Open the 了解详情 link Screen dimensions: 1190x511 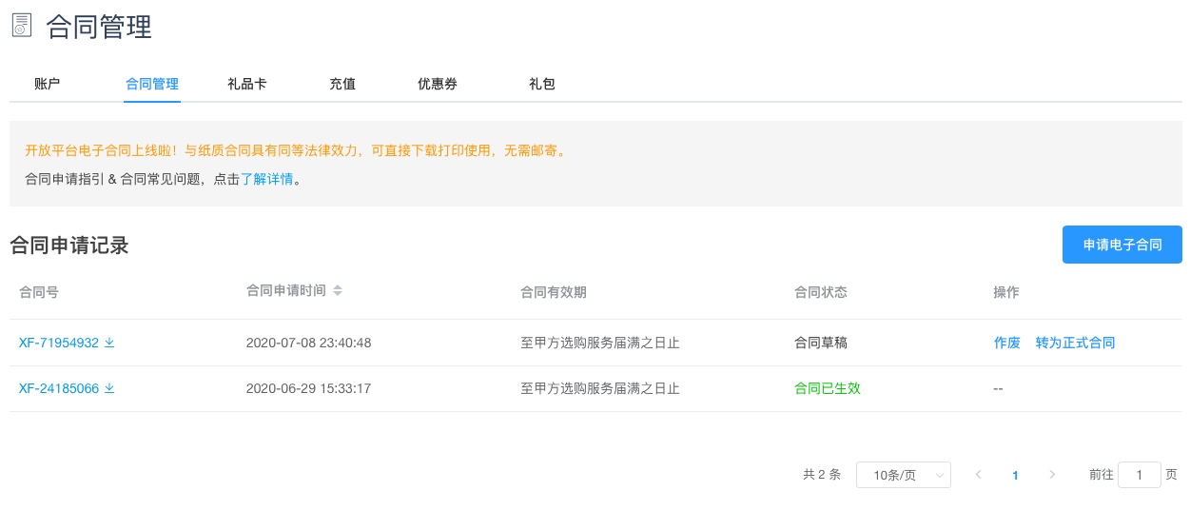pyautogui.click(x=266, y=178)
